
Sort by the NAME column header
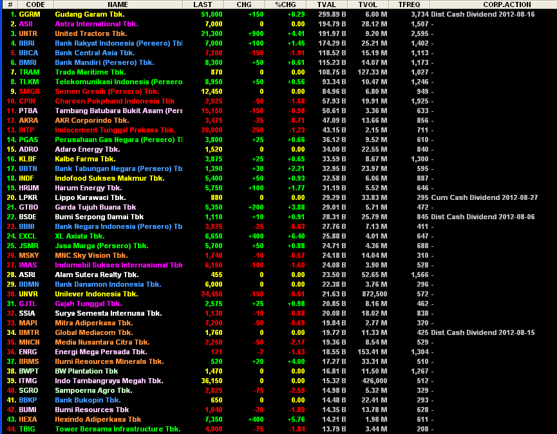pos(118,5)
